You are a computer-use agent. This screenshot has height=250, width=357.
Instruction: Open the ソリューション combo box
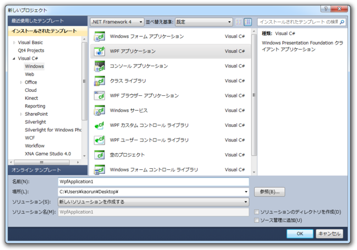click(x=153, y=202)
